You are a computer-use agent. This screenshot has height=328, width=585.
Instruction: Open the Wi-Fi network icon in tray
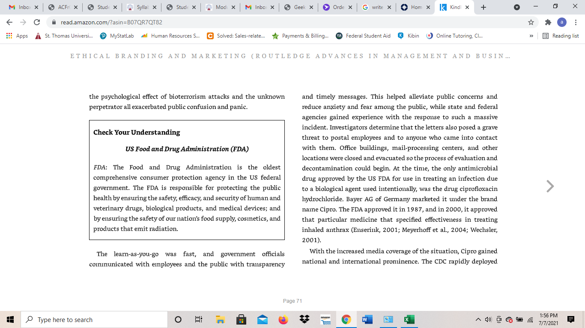point(530,319)
